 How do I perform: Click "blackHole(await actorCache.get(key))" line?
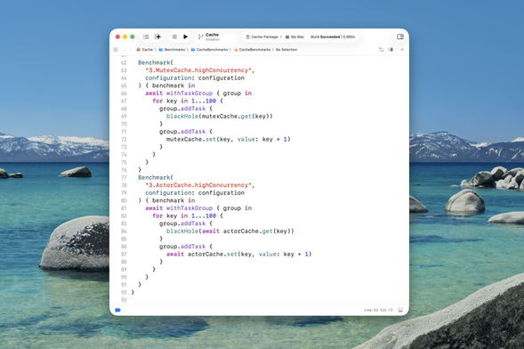230,231
